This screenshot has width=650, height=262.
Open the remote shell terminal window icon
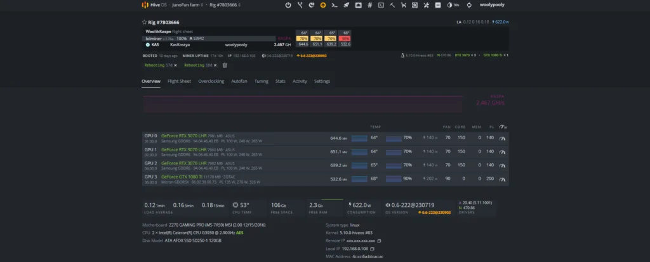[381, 5]
